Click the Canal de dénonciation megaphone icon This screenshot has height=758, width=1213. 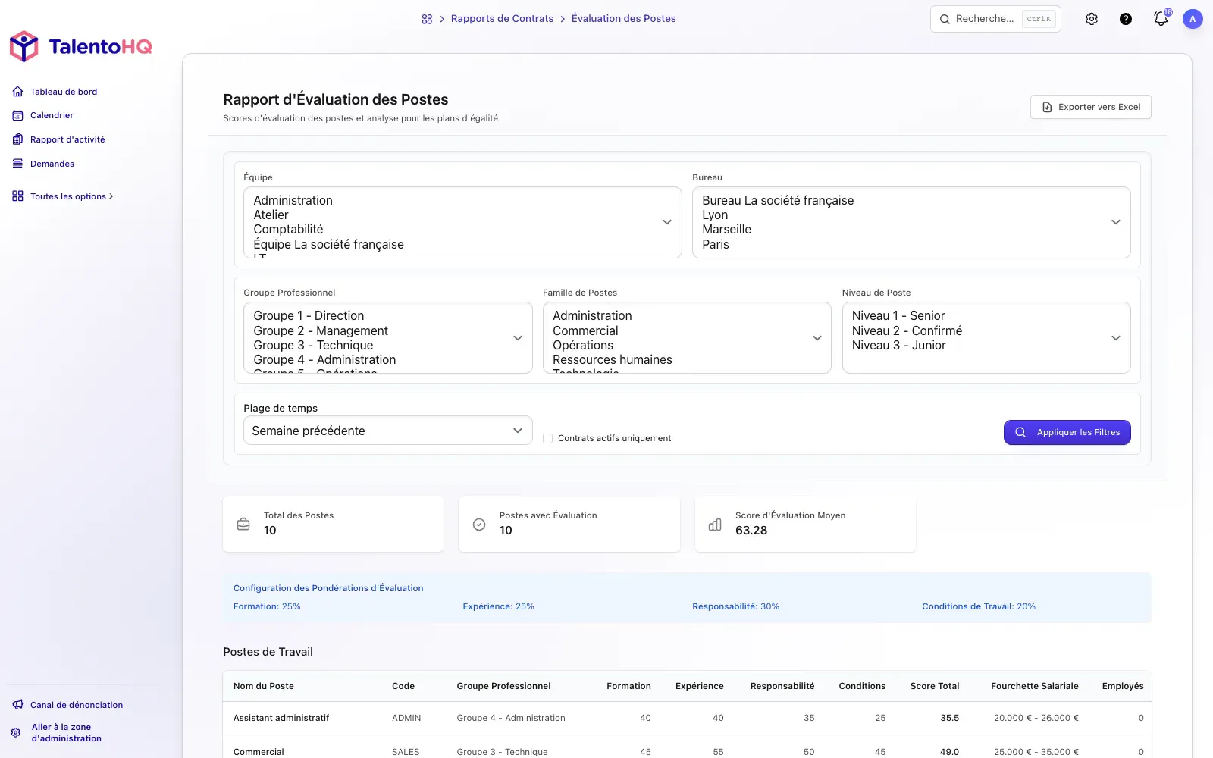[x=17, y=705]
